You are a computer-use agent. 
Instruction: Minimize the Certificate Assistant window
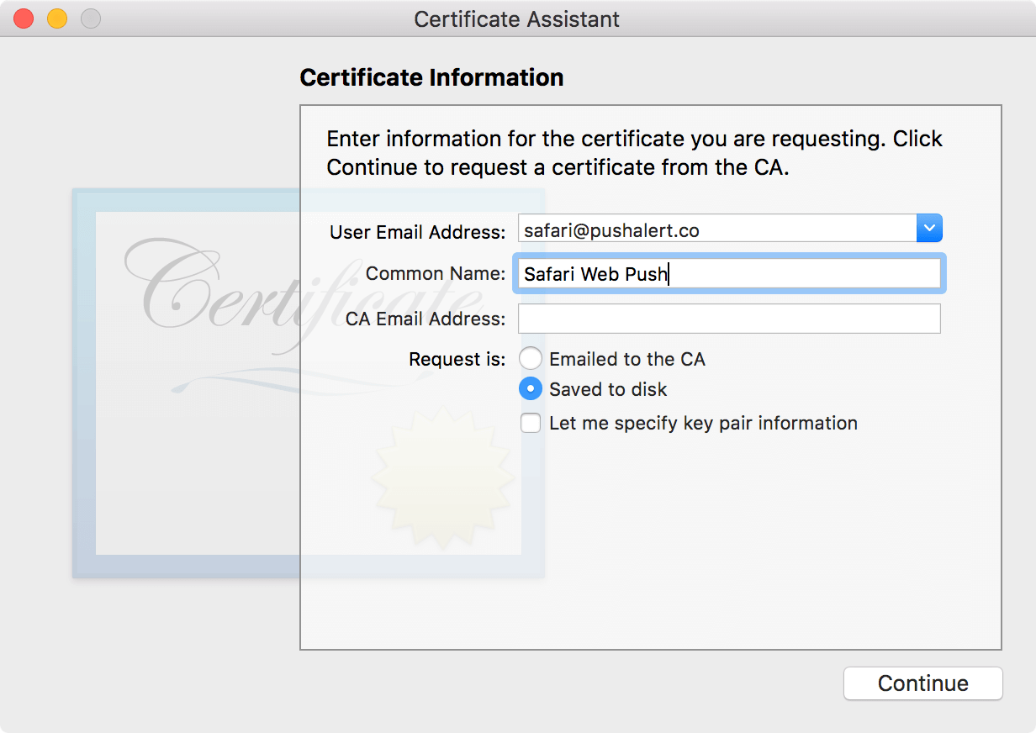[57, 18]
